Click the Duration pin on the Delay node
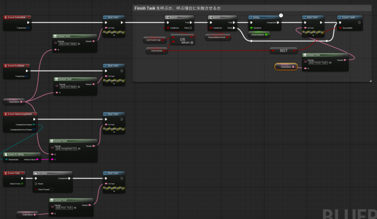Viewport: 377px width, 219px height. coord(252,28)
